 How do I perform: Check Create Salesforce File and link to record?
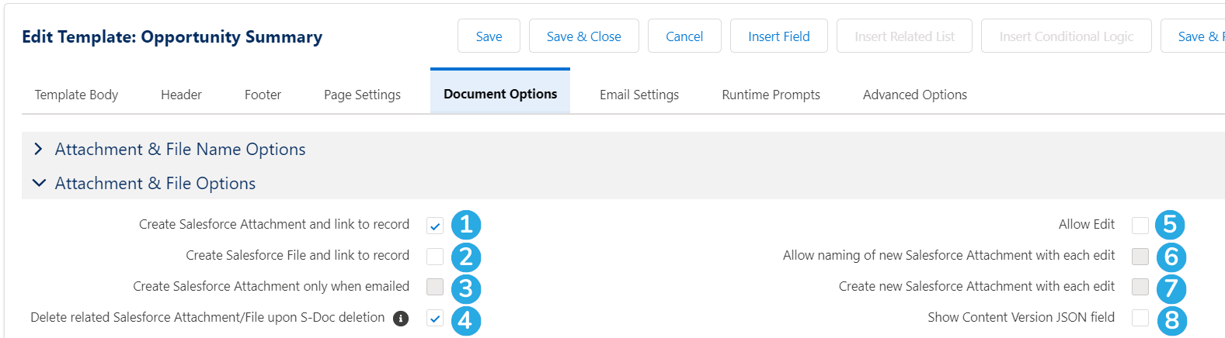435,257
